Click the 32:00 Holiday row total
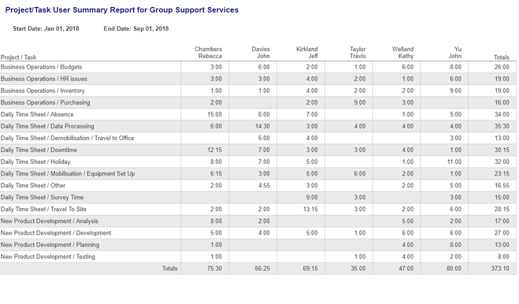Image resolution: width=519 pixels, height=304 pixels. click(502, 162)
